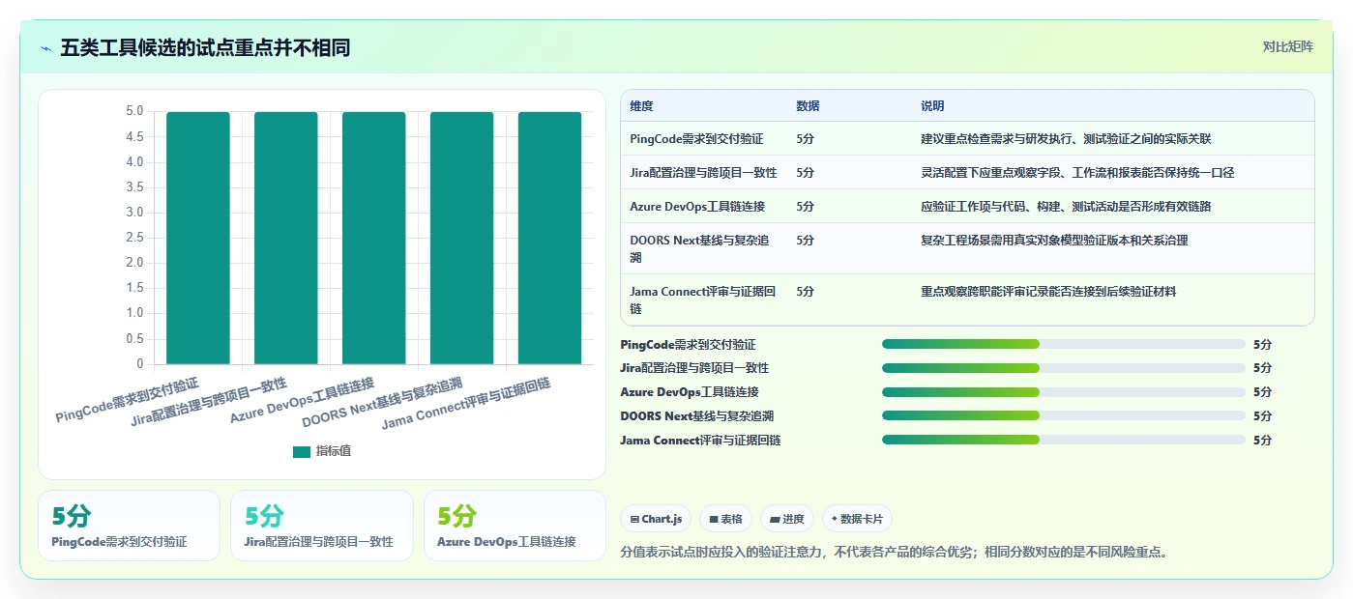Click the 2.5 y-axis tick label

click(x=134, y=238)
